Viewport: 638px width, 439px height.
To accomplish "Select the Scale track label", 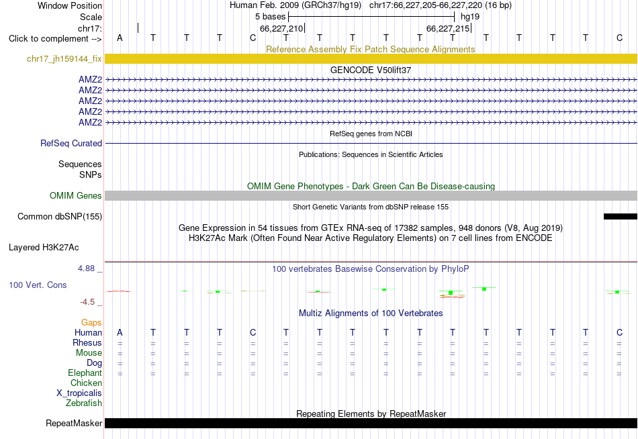I will coord(91,17).
